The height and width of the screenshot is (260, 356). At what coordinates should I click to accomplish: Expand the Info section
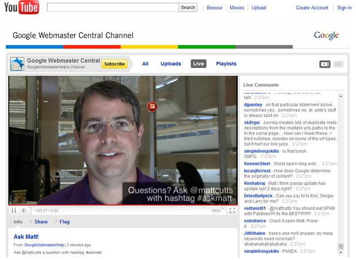tap(18, 222)
